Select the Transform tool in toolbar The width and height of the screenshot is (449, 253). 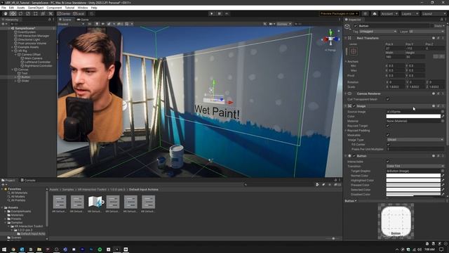coord(43,13)
